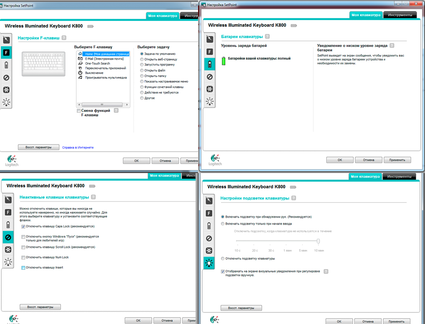Click the right scroll arrow of the F-key list
425x324 pixels.
(127, 105)
